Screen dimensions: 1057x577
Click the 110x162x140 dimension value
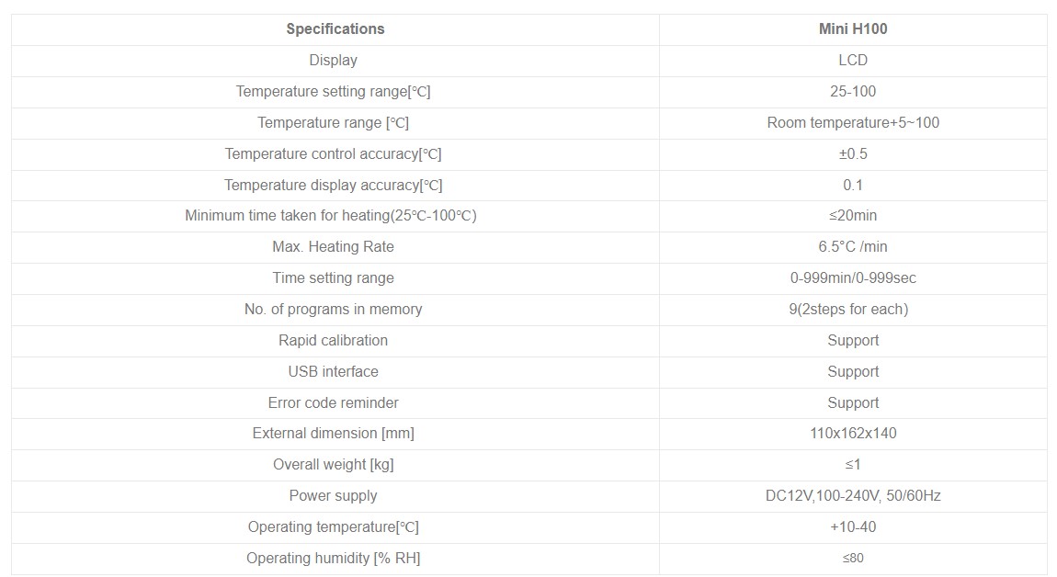tap(852, 433)
